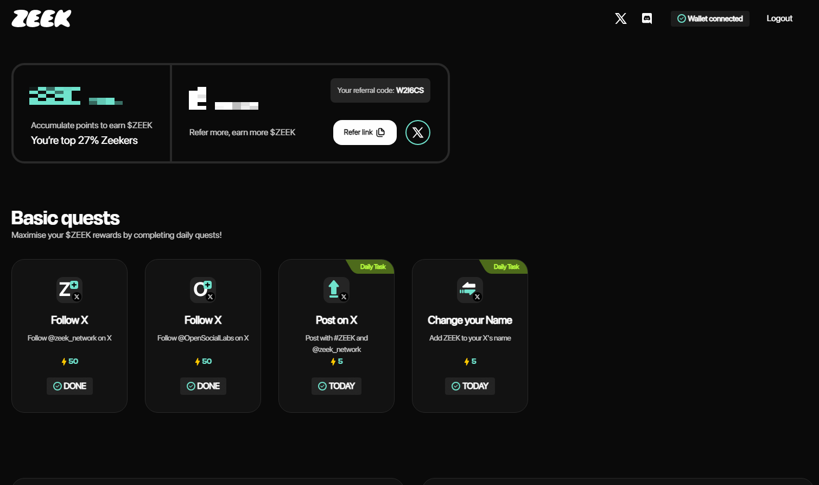Image resolution: width=819 pixels, height=485 pixels.
Task: Click "Follow @OpenSocialLabs on X" text
Action: tap(203, 338)
